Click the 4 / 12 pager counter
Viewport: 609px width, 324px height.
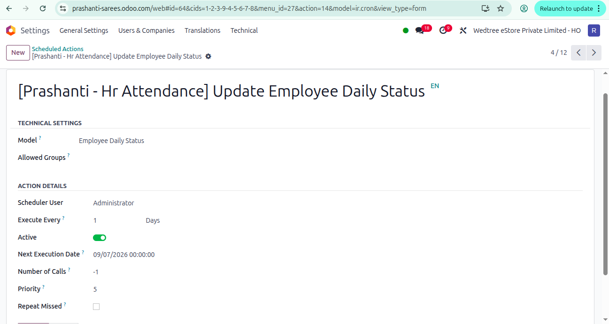[559, 53]
